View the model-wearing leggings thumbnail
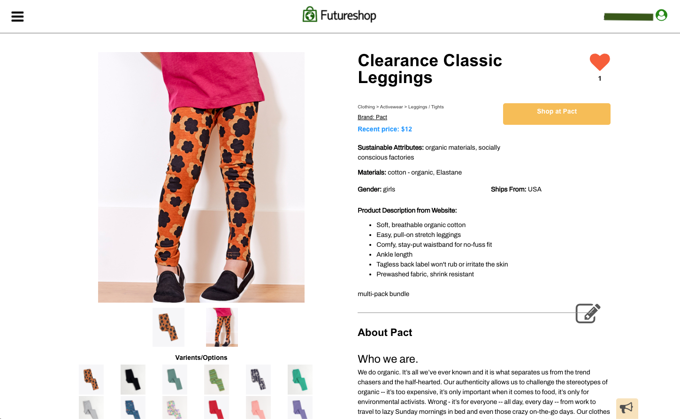Viewport: 680px width, 419px height. [x=222, y=327]
